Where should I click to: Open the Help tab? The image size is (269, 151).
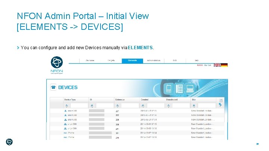tap(197, 61)
